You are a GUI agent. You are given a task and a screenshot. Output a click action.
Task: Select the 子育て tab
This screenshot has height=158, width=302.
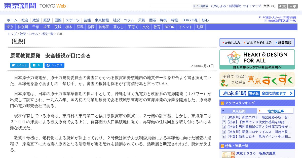(x=133, y=27)
